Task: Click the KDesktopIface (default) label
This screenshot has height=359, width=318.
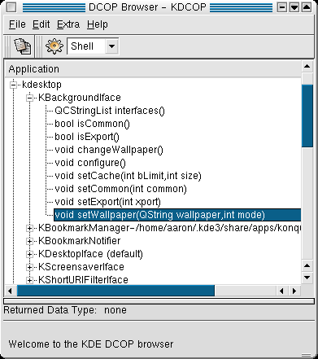Action: click(x=90, y=254)
